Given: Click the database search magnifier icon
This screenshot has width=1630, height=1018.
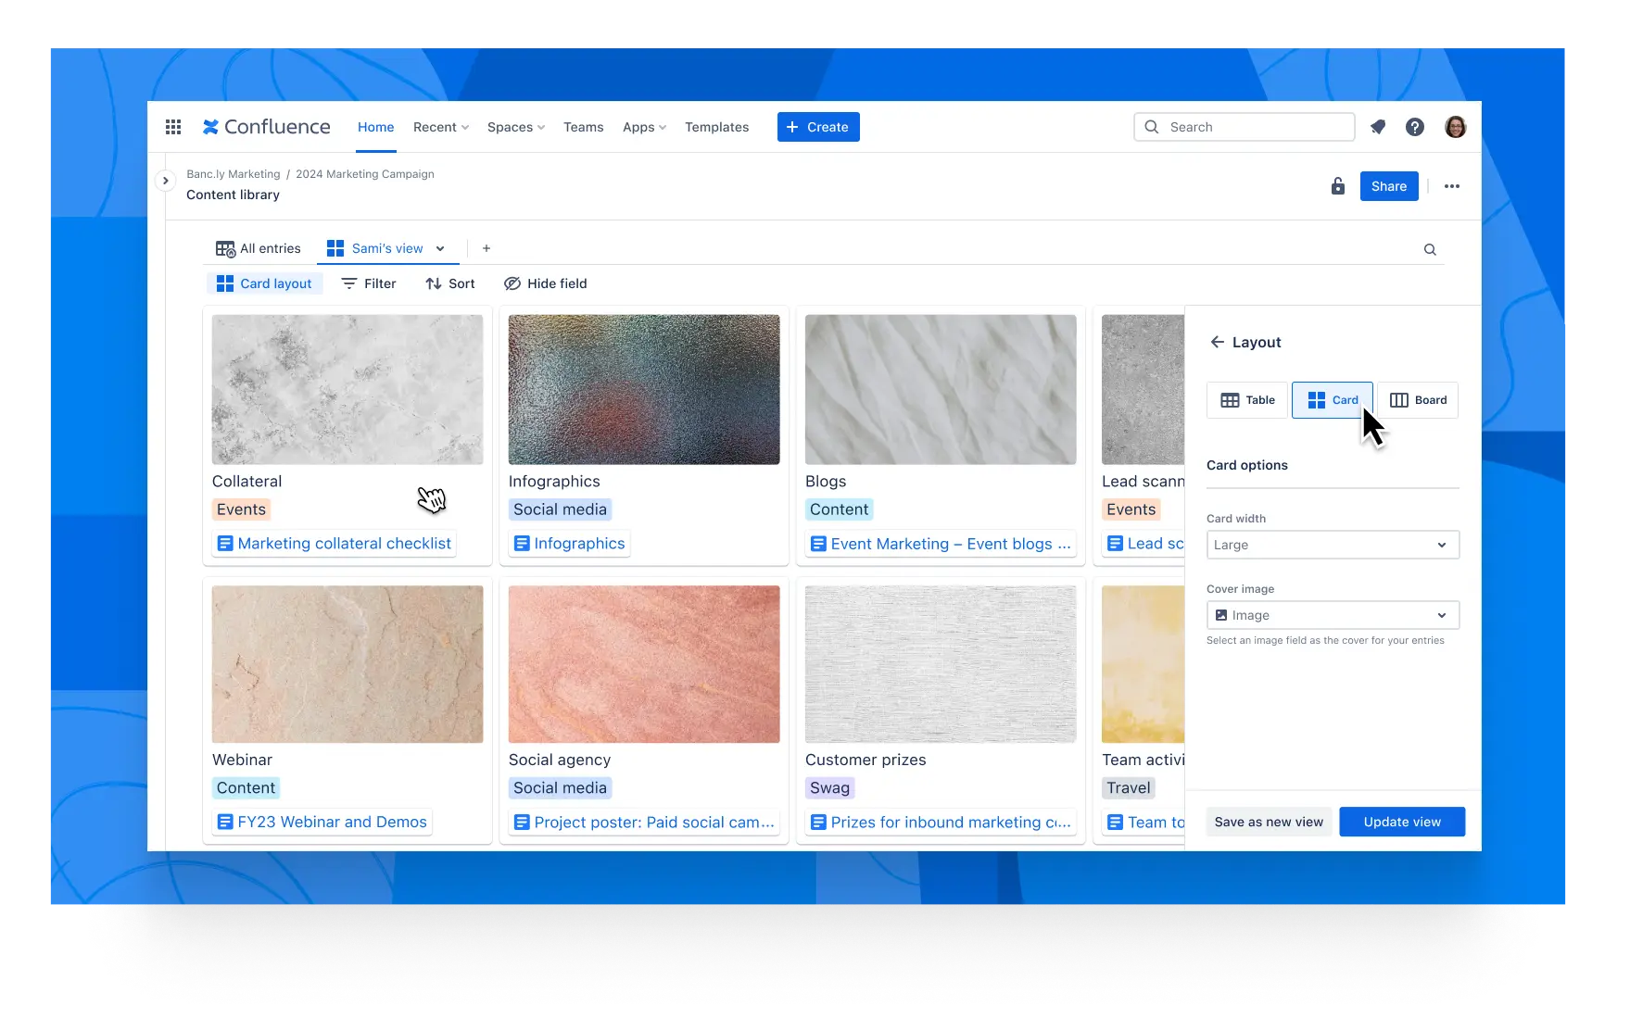Looking at the screenshot, I should [1430, 249].
